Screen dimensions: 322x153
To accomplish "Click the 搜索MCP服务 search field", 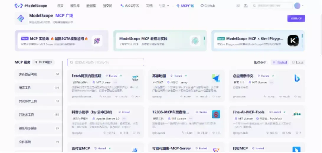I will coord(106,62).
